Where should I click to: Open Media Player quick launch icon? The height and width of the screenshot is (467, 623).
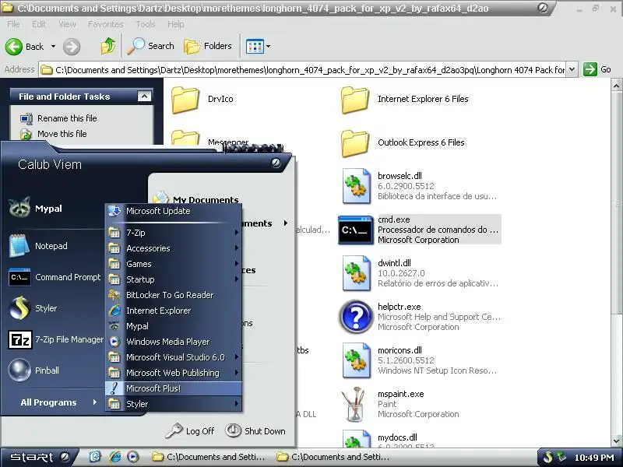point(133,457)
